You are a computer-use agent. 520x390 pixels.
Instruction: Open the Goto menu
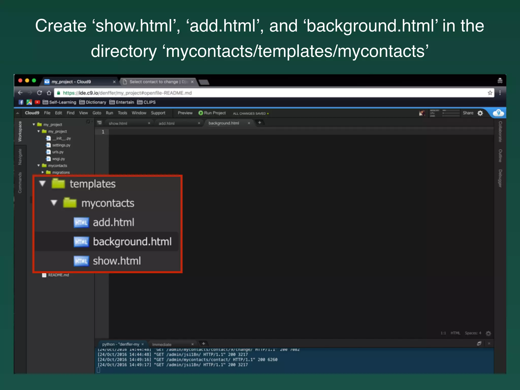pyautogui.click(x=97, y=113)
